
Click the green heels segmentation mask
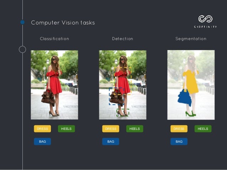[190, 114]
